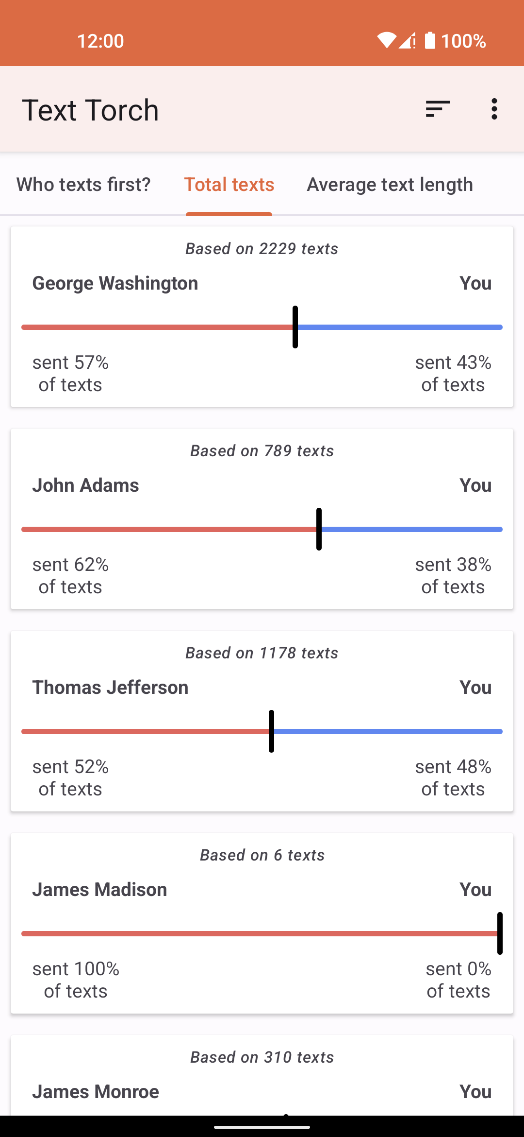
Task: Tap the cellular signal icon
Action: [408, 41]
